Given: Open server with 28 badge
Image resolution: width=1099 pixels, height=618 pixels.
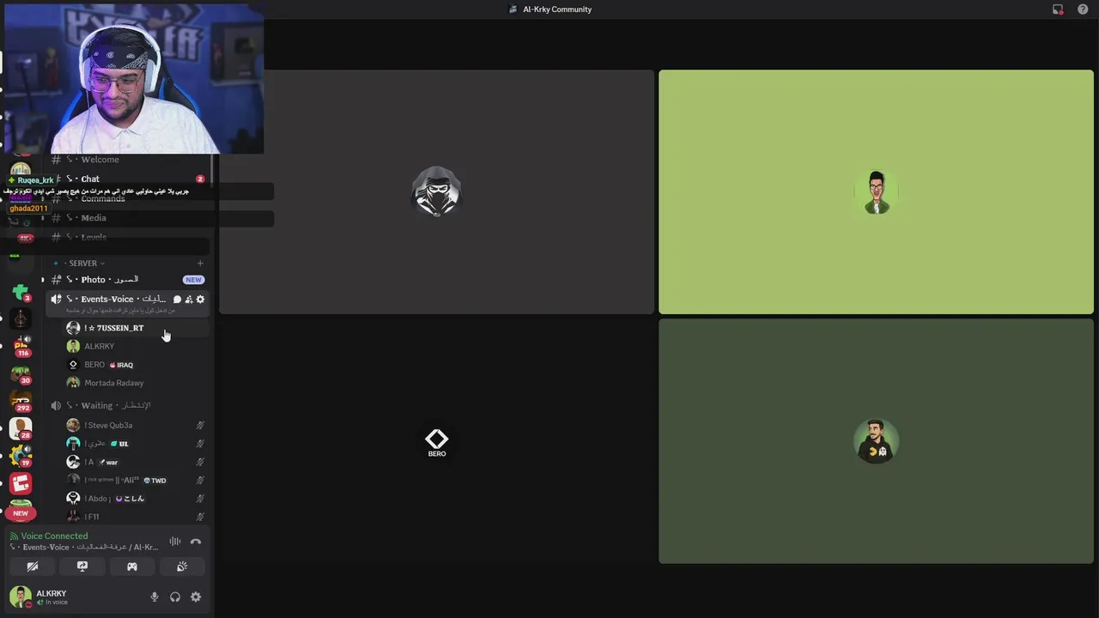Looking at the screenshot, I should pos(21,427).
